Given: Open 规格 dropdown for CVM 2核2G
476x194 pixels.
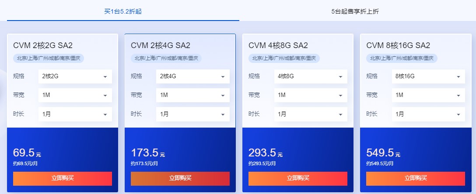Looking at the screenshot, I should (x=75, y=76).
